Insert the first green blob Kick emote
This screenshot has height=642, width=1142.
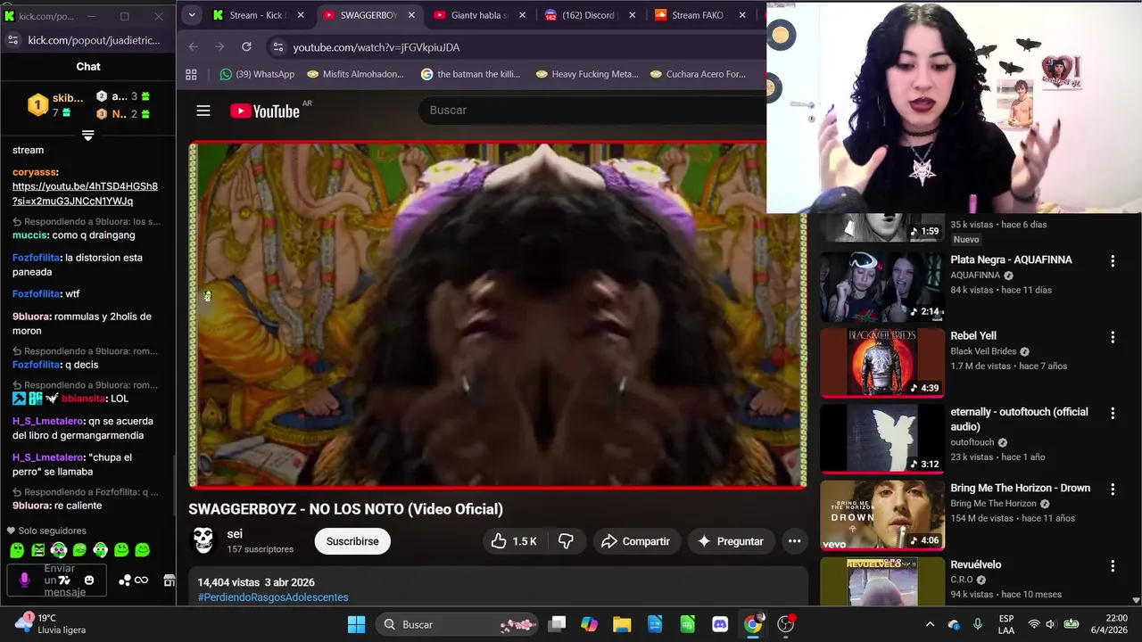tap(17, 550)
